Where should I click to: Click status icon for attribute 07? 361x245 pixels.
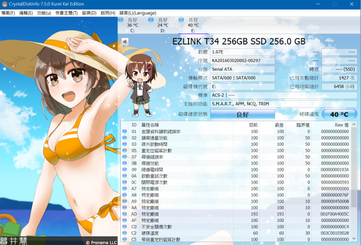click(x=124, y=157)
